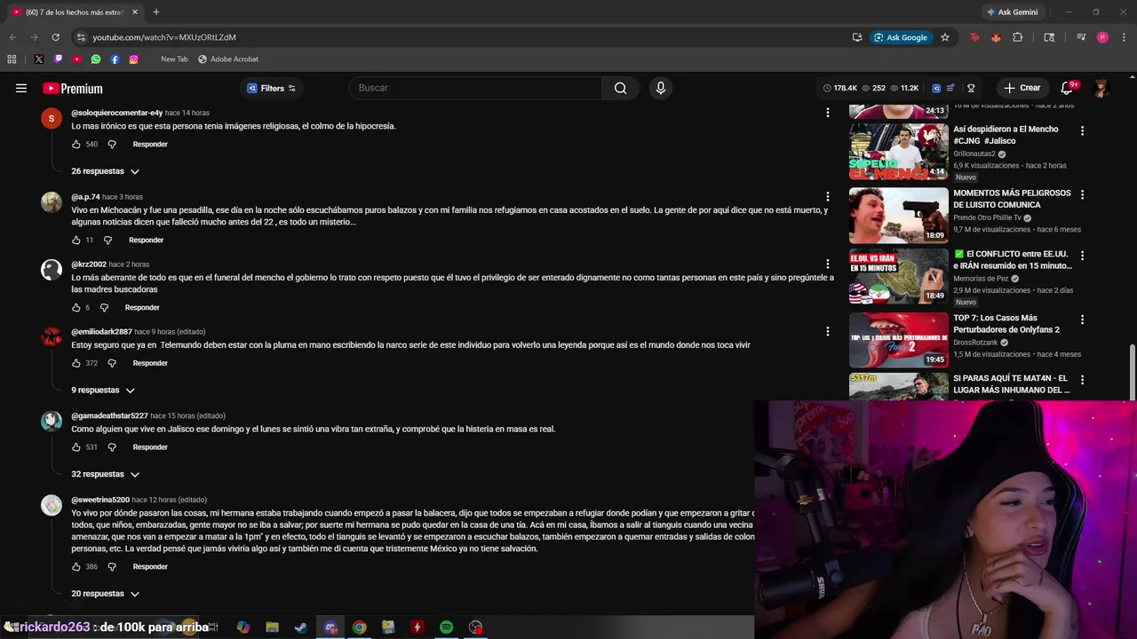Reply to @gamadeathstar5227 comment
Screen dimensions: 1137x639
(x=150, y=447)
